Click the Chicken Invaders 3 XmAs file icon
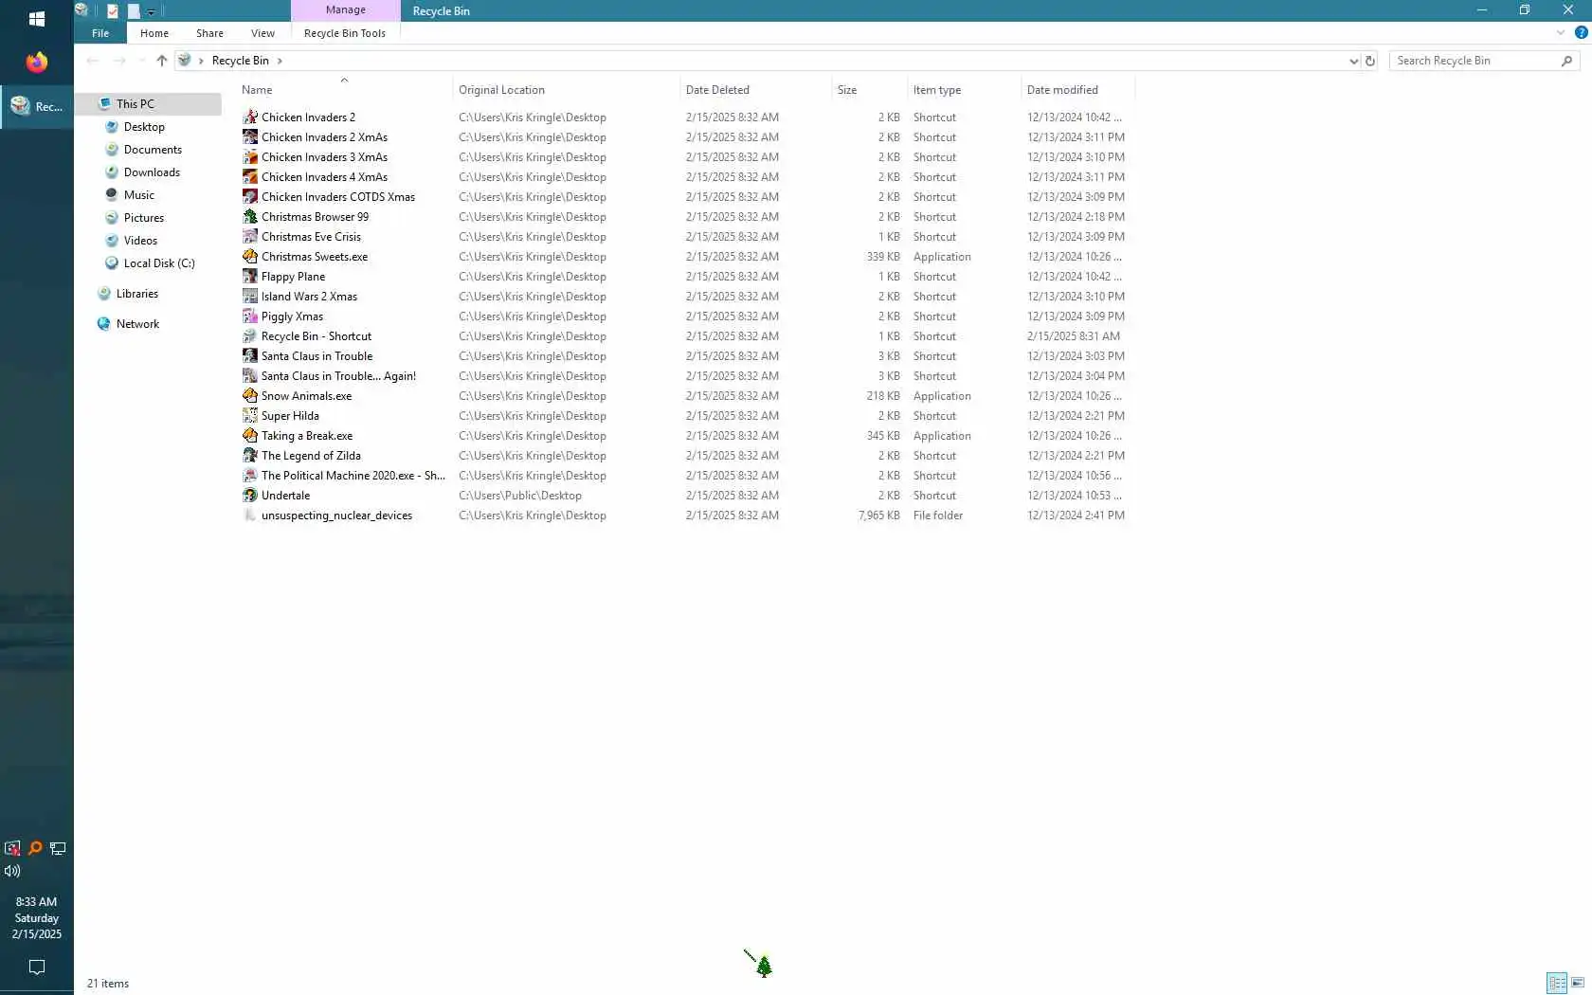This screenshot has height=995, width=1592. click(250, 157)
